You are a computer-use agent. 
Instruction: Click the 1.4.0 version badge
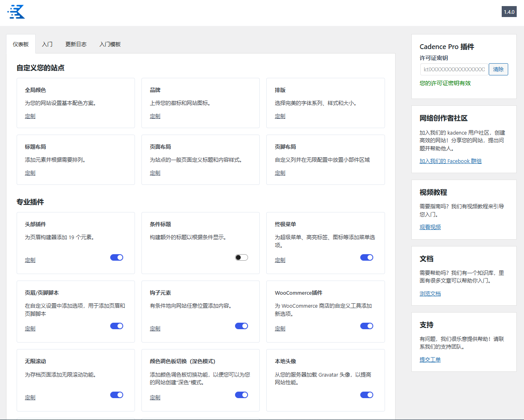[x=509, y=12]
